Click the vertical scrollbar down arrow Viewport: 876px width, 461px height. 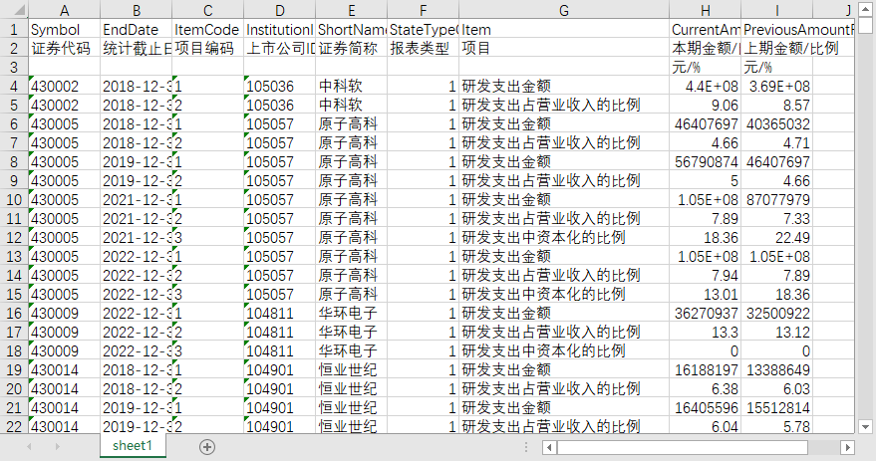[865, 427]
